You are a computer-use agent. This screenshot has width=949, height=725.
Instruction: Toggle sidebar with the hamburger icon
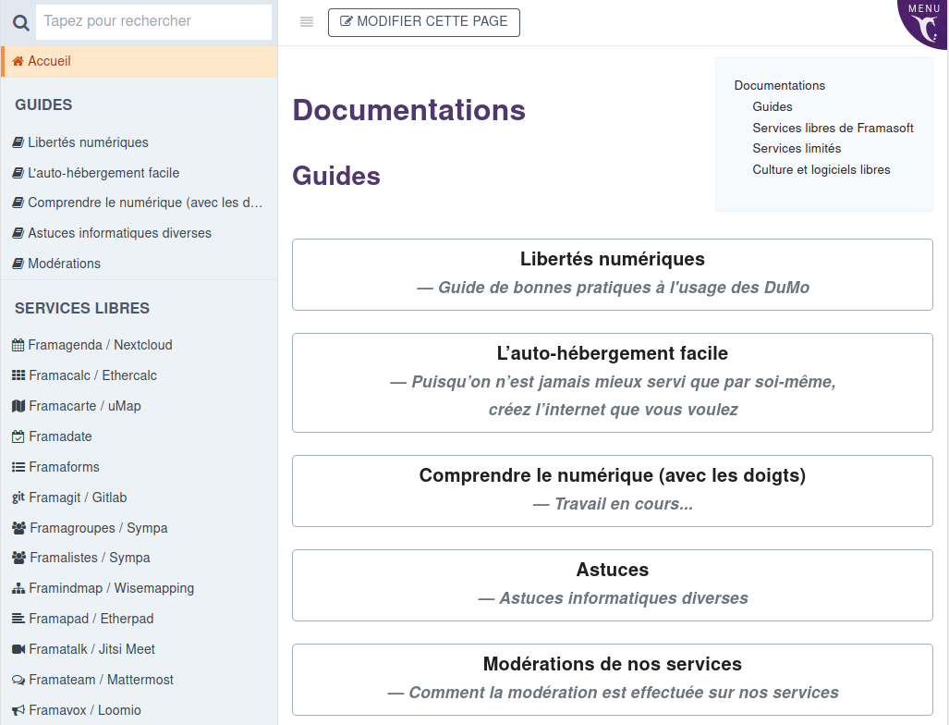pos(307,22)
